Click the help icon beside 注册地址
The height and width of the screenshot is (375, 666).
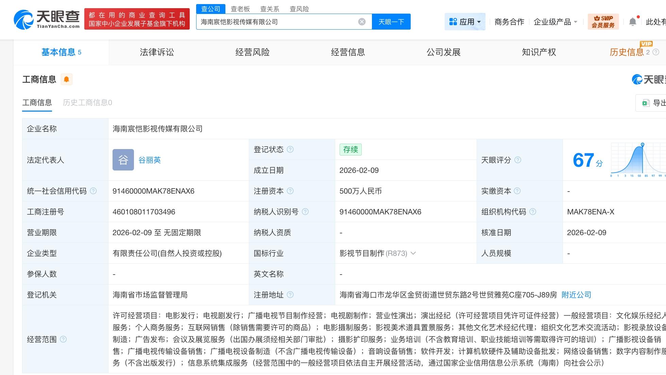tap(291, 295)
